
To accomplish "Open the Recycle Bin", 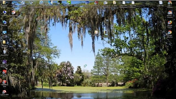I will click(4, 53).
